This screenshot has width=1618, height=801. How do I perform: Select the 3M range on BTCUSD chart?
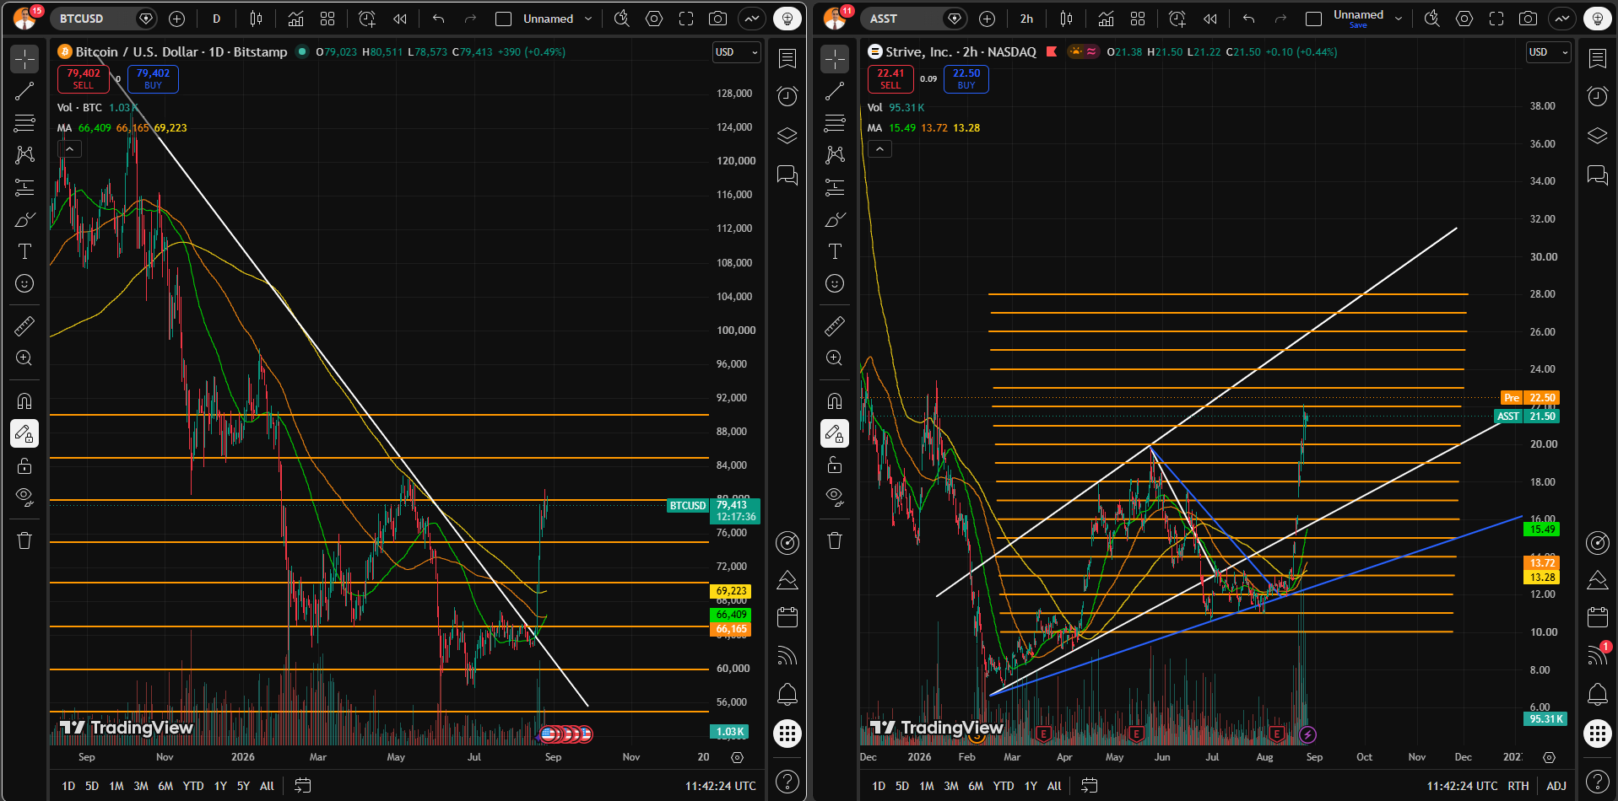click(141, 786)
